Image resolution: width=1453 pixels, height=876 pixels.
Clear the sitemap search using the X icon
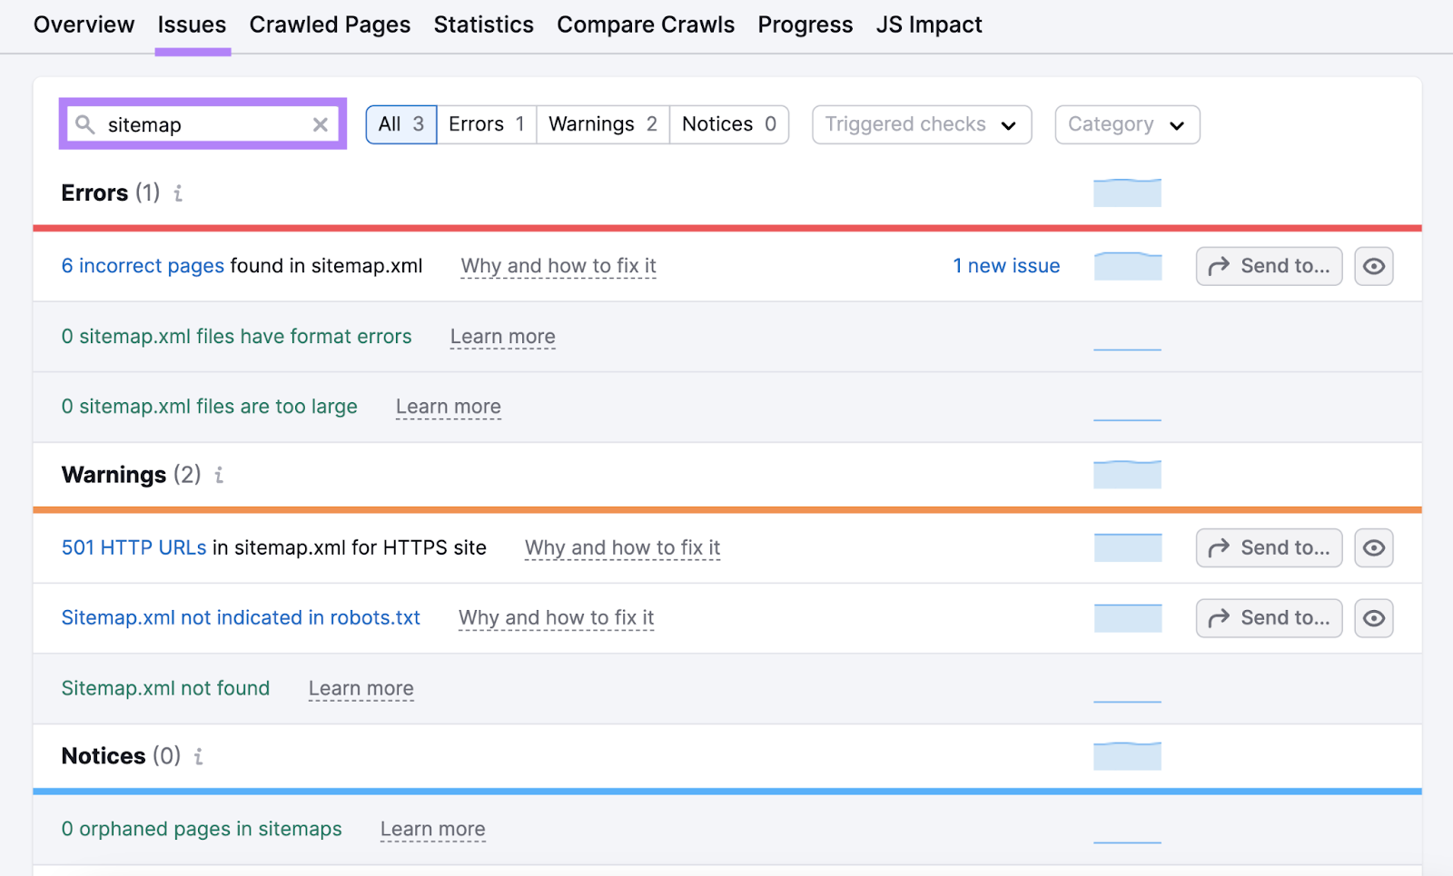tap(320, 124)
